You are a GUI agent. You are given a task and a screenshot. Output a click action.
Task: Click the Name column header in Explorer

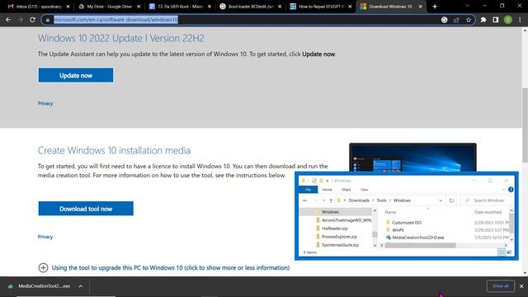[x=390, y=212]
